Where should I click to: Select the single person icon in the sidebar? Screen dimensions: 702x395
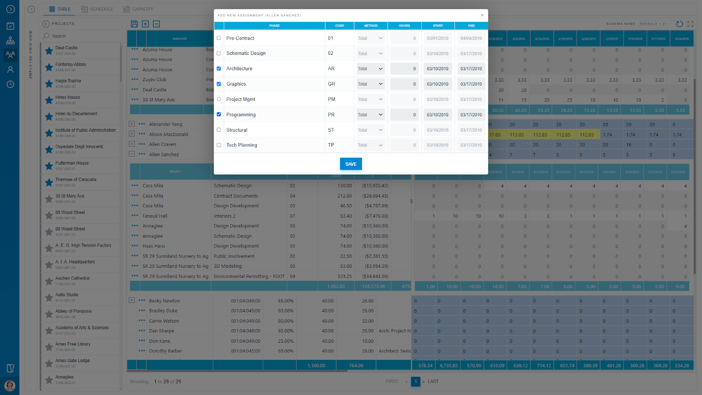tap(10, 69)
